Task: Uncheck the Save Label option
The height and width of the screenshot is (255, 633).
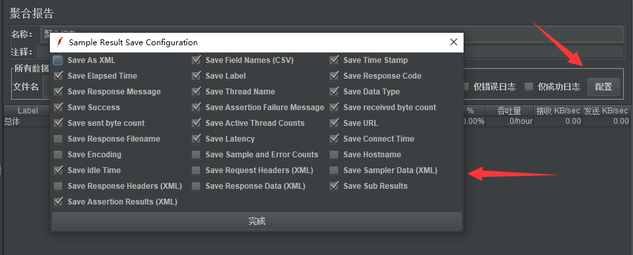Action: click(196, 76)
